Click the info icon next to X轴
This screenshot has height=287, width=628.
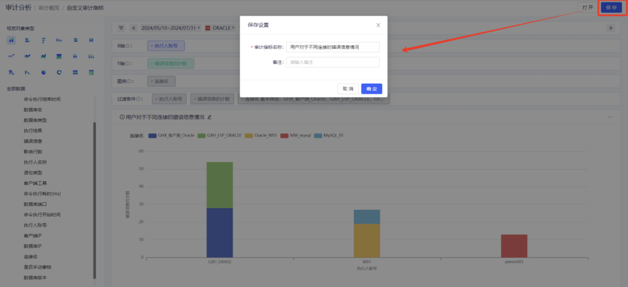[x=127, y=46]
